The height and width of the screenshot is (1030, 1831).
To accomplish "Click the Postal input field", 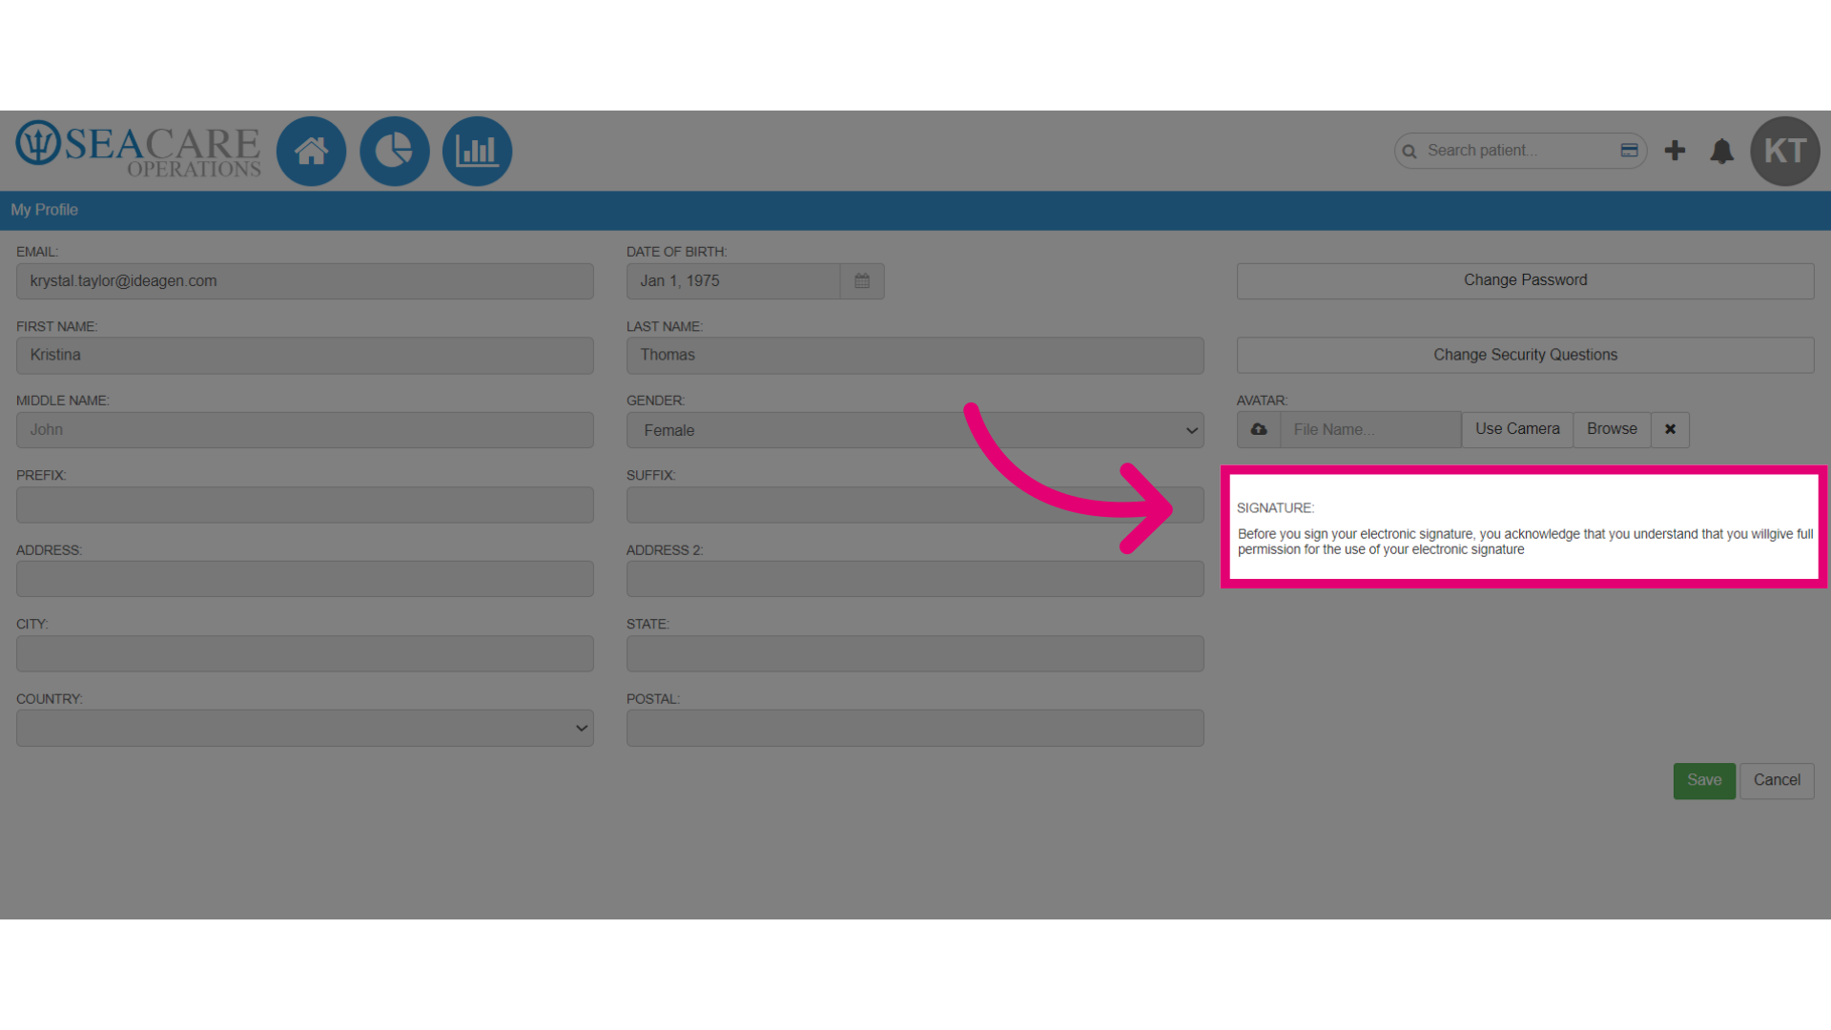I will 915,728.
